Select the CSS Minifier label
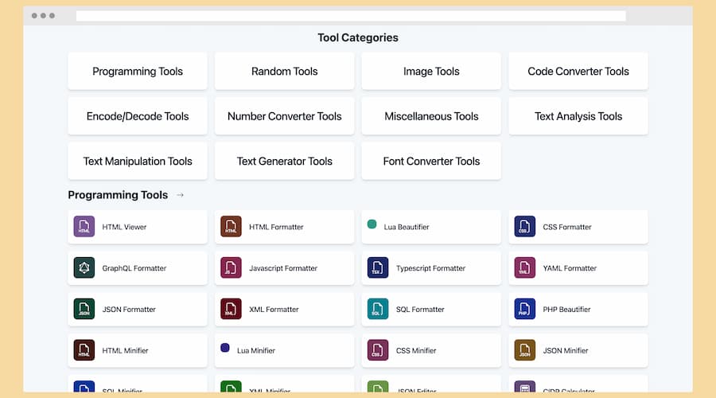This screenshot has width=716, height=398. tap(416, 350)
